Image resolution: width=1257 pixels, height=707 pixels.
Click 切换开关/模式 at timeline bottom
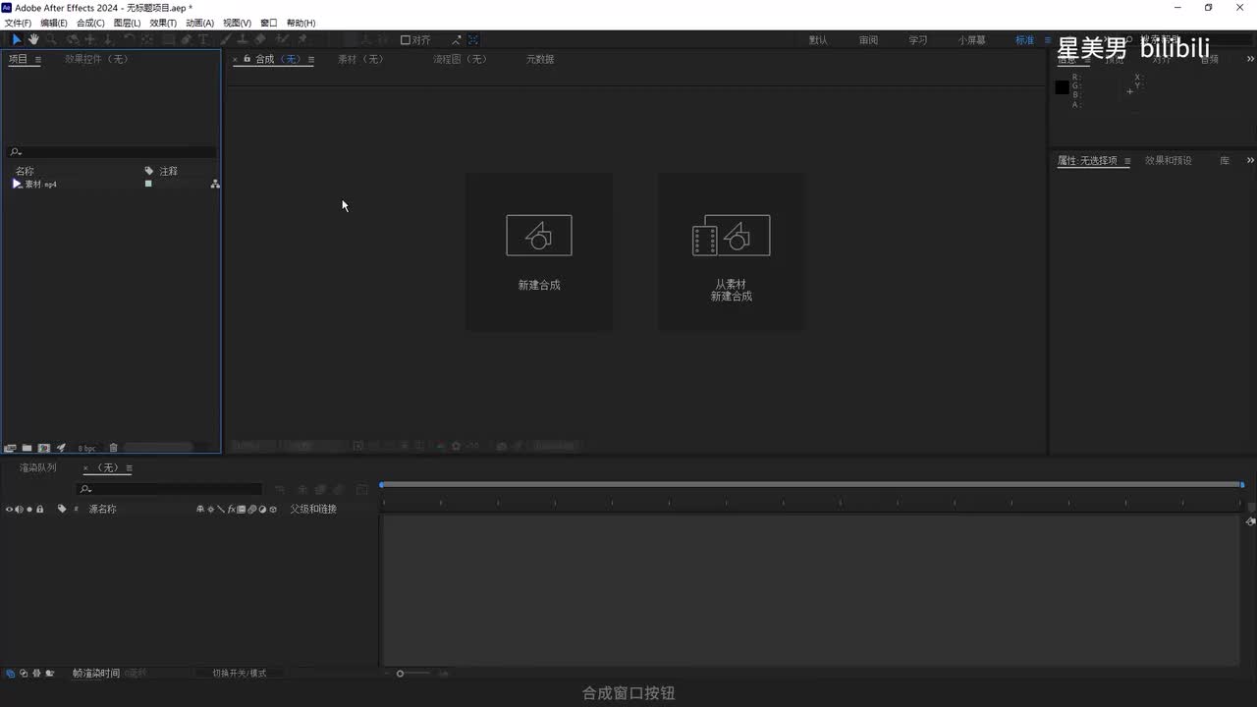[x=240, y=673]
